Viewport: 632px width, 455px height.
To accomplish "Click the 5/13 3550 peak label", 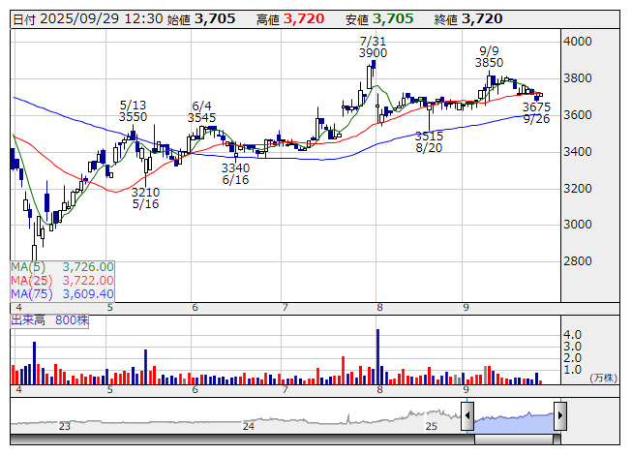I will coord(133,110).
